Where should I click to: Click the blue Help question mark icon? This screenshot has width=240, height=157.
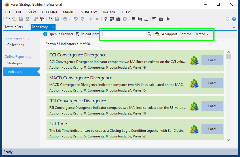tap(234, 19)
